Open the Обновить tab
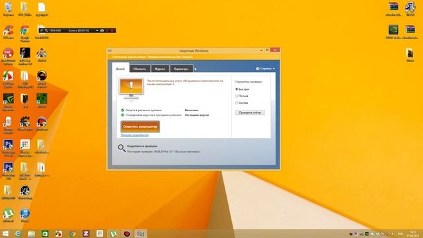423x238 pixels. [139, 69]
